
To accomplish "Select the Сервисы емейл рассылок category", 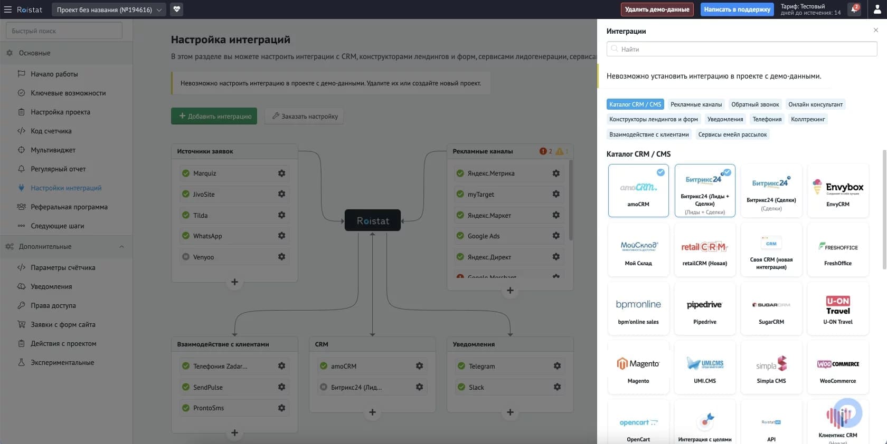I will [732, 134].
